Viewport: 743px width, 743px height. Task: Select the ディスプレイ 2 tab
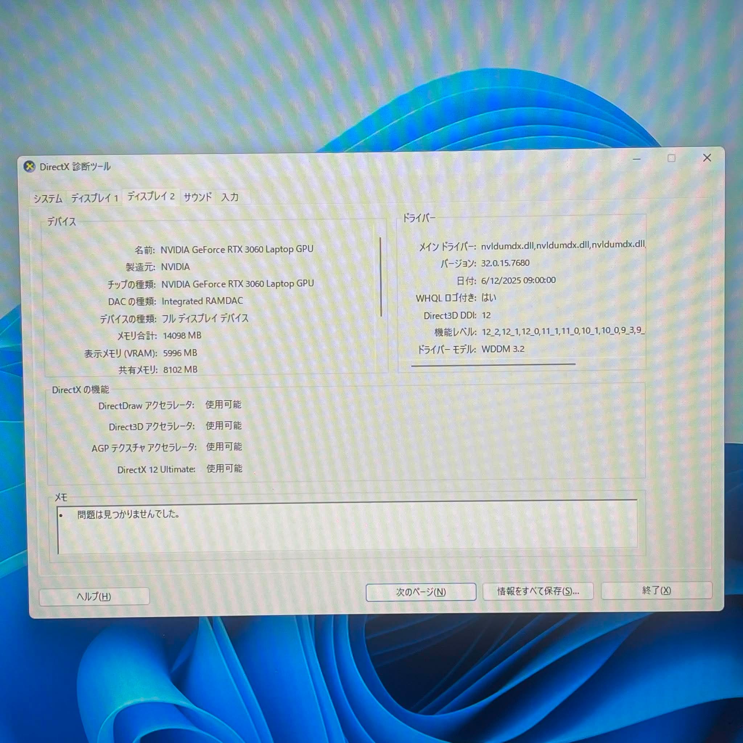pos(151,197)
